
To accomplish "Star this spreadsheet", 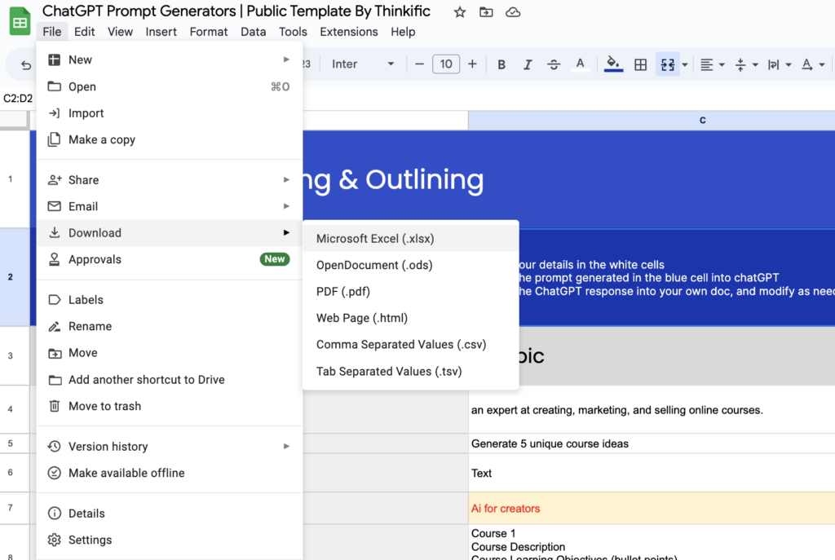I will click(460, 12).
